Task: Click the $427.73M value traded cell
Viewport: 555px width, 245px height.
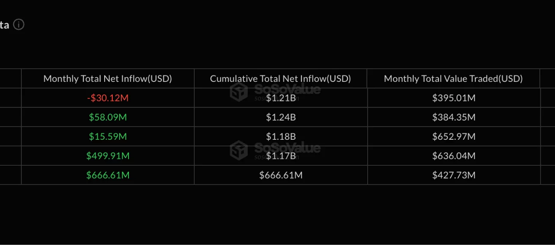Action: pos(453,175)
